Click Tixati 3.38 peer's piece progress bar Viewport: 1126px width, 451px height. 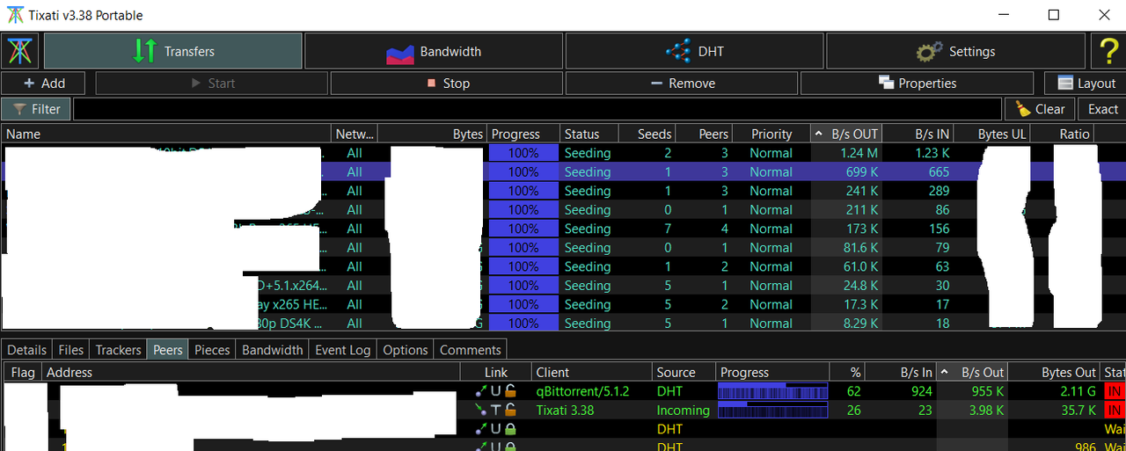773,411
